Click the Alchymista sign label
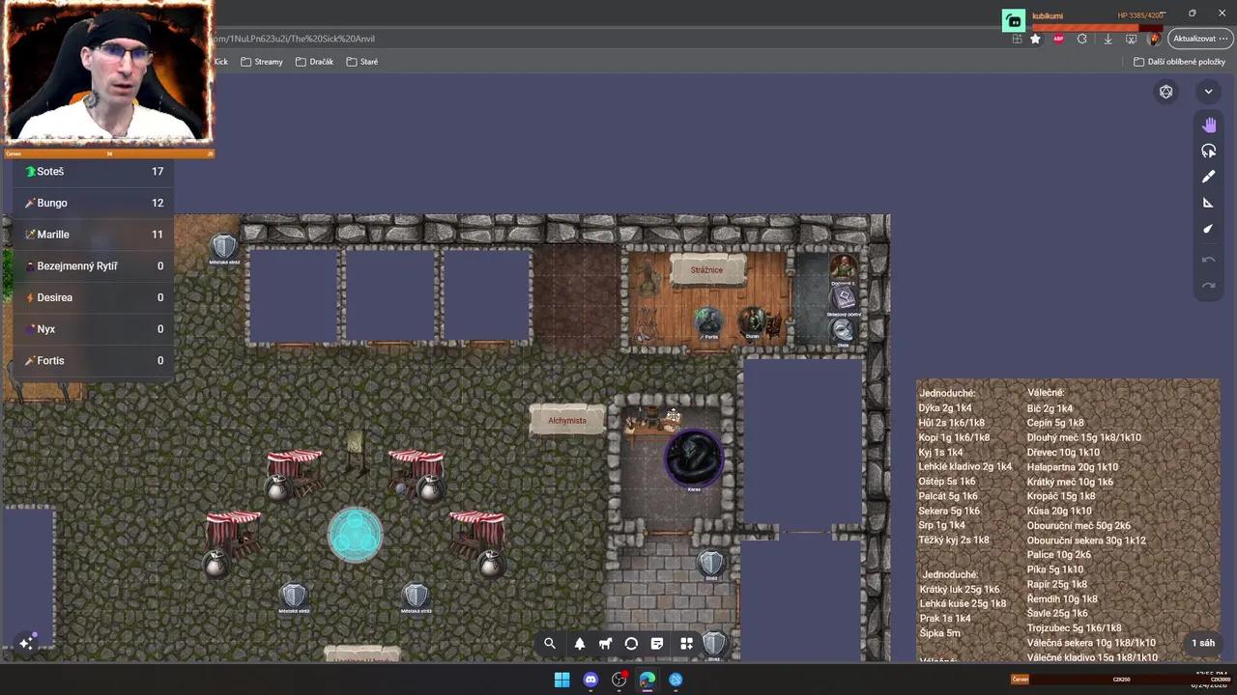This screenshot has height=695, width=1237. (567, 421)
